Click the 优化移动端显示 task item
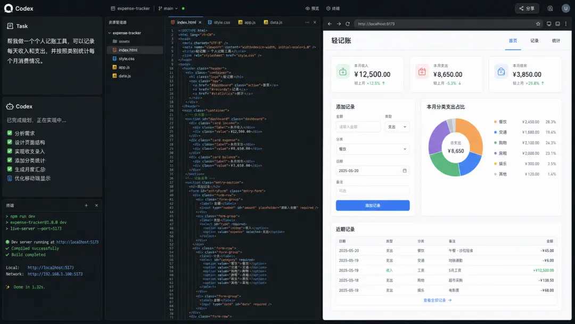Screen dimensions: 575x324 (x=29, y=179)
